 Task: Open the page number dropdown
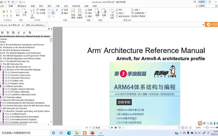tap(109, 128)
